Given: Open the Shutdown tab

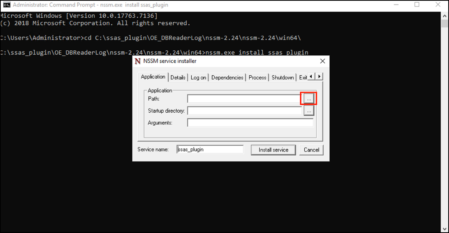Looking at the screenshot, I should pos(283,78).
